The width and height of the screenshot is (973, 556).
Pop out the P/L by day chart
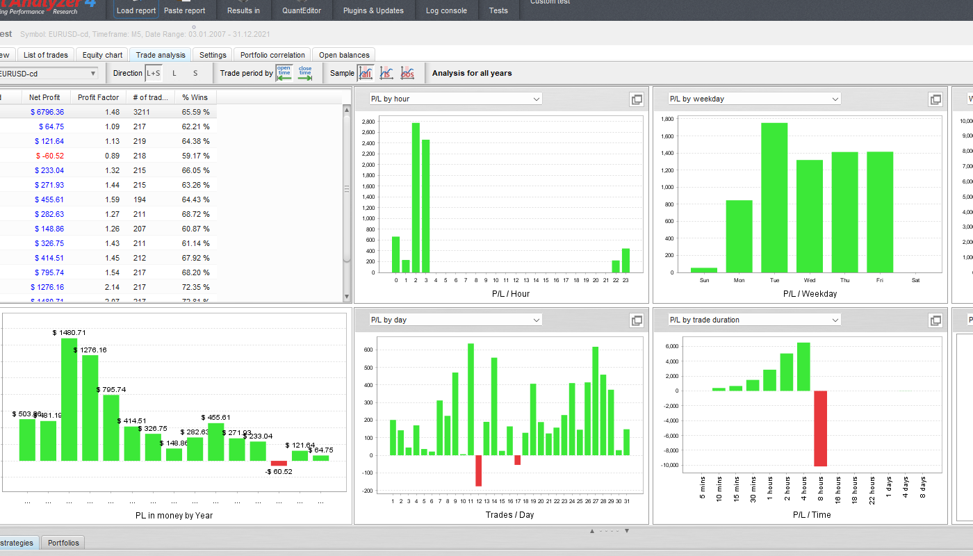click(636, 320)
